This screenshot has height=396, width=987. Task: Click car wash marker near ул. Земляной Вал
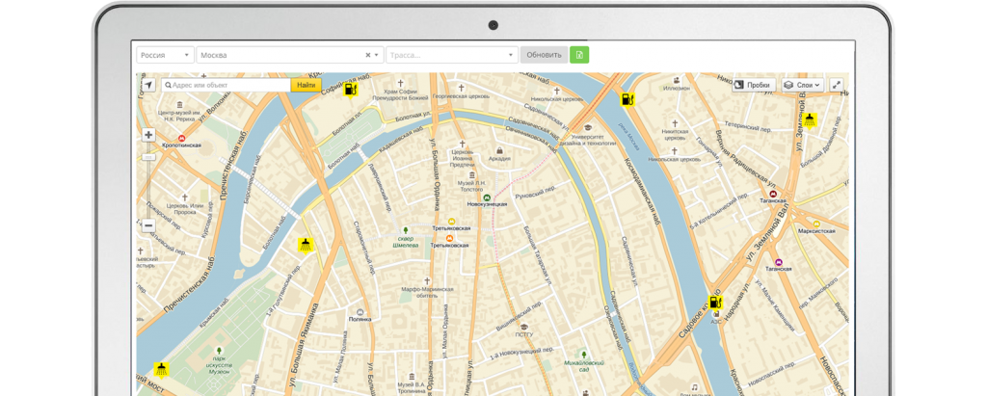pyautogui.click(x=810, y=119)
